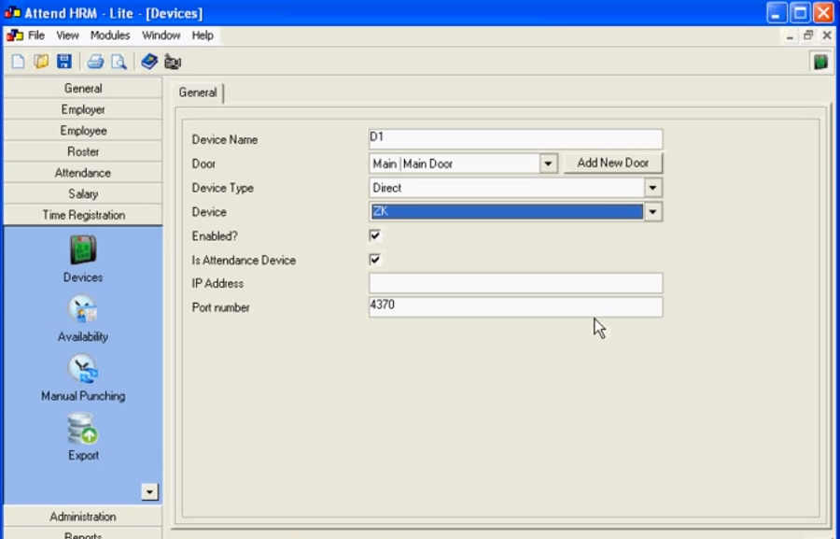Open the Employee sidebar section
Screen dimensions: 840x539
[83, 131]
